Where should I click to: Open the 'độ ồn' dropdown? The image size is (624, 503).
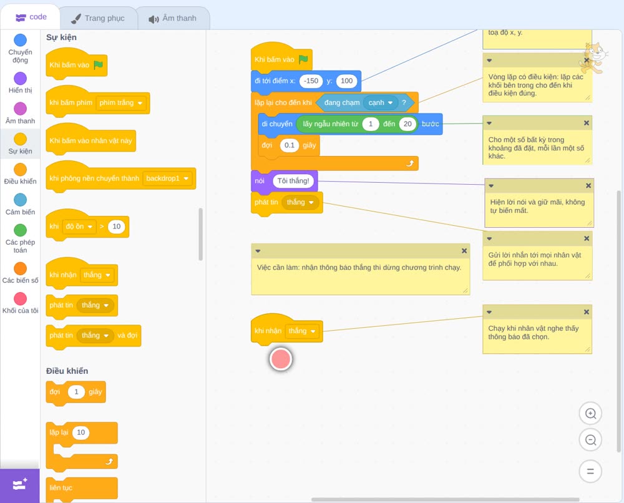click(79, 227)
